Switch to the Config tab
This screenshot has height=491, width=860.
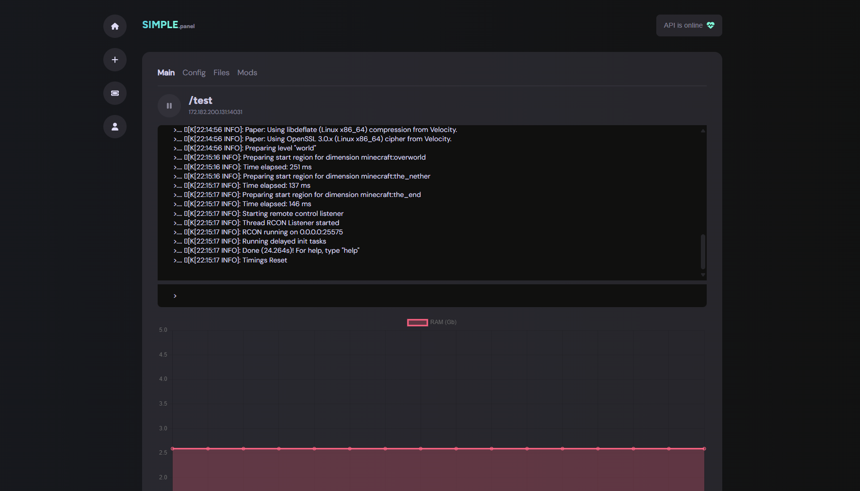(194, 73)
